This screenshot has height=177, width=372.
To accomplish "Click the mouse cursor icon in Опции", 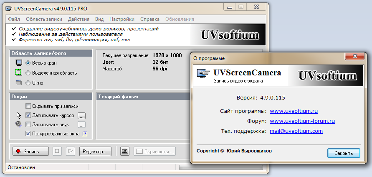I will click(19, 115).
